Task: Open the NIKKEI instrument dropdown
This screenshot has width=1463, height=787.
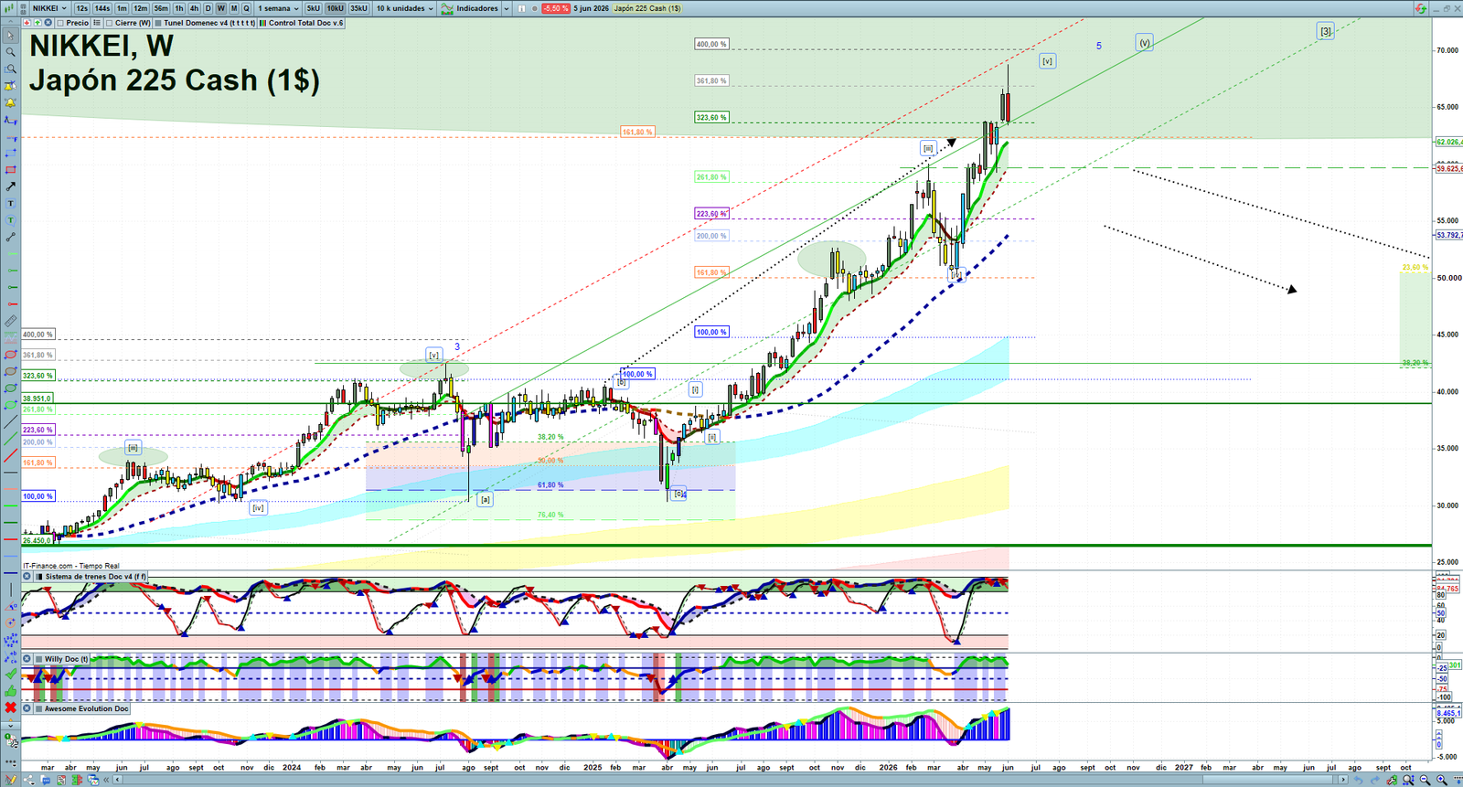Action: click(x=49, y=8)
